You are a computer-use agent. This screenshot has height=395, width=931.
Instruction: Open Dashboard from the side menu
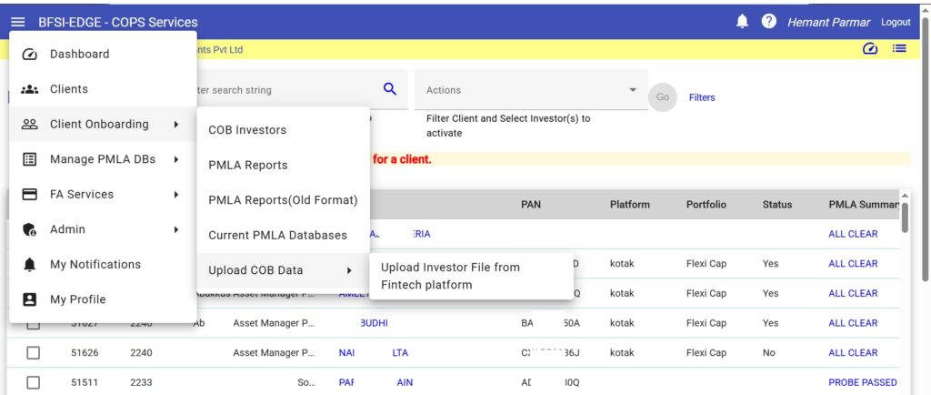[x=79, y=54]
